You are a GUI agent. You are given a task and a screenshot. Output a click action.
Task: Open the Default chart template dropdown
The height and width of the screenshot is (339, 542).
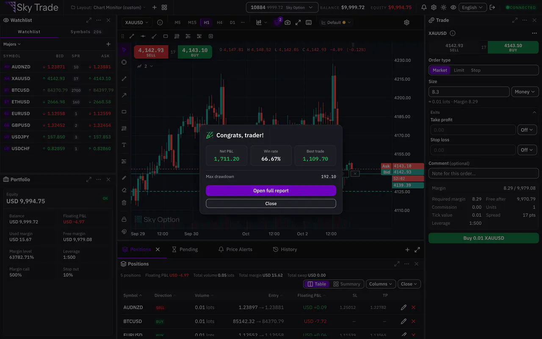click(336, 22)
